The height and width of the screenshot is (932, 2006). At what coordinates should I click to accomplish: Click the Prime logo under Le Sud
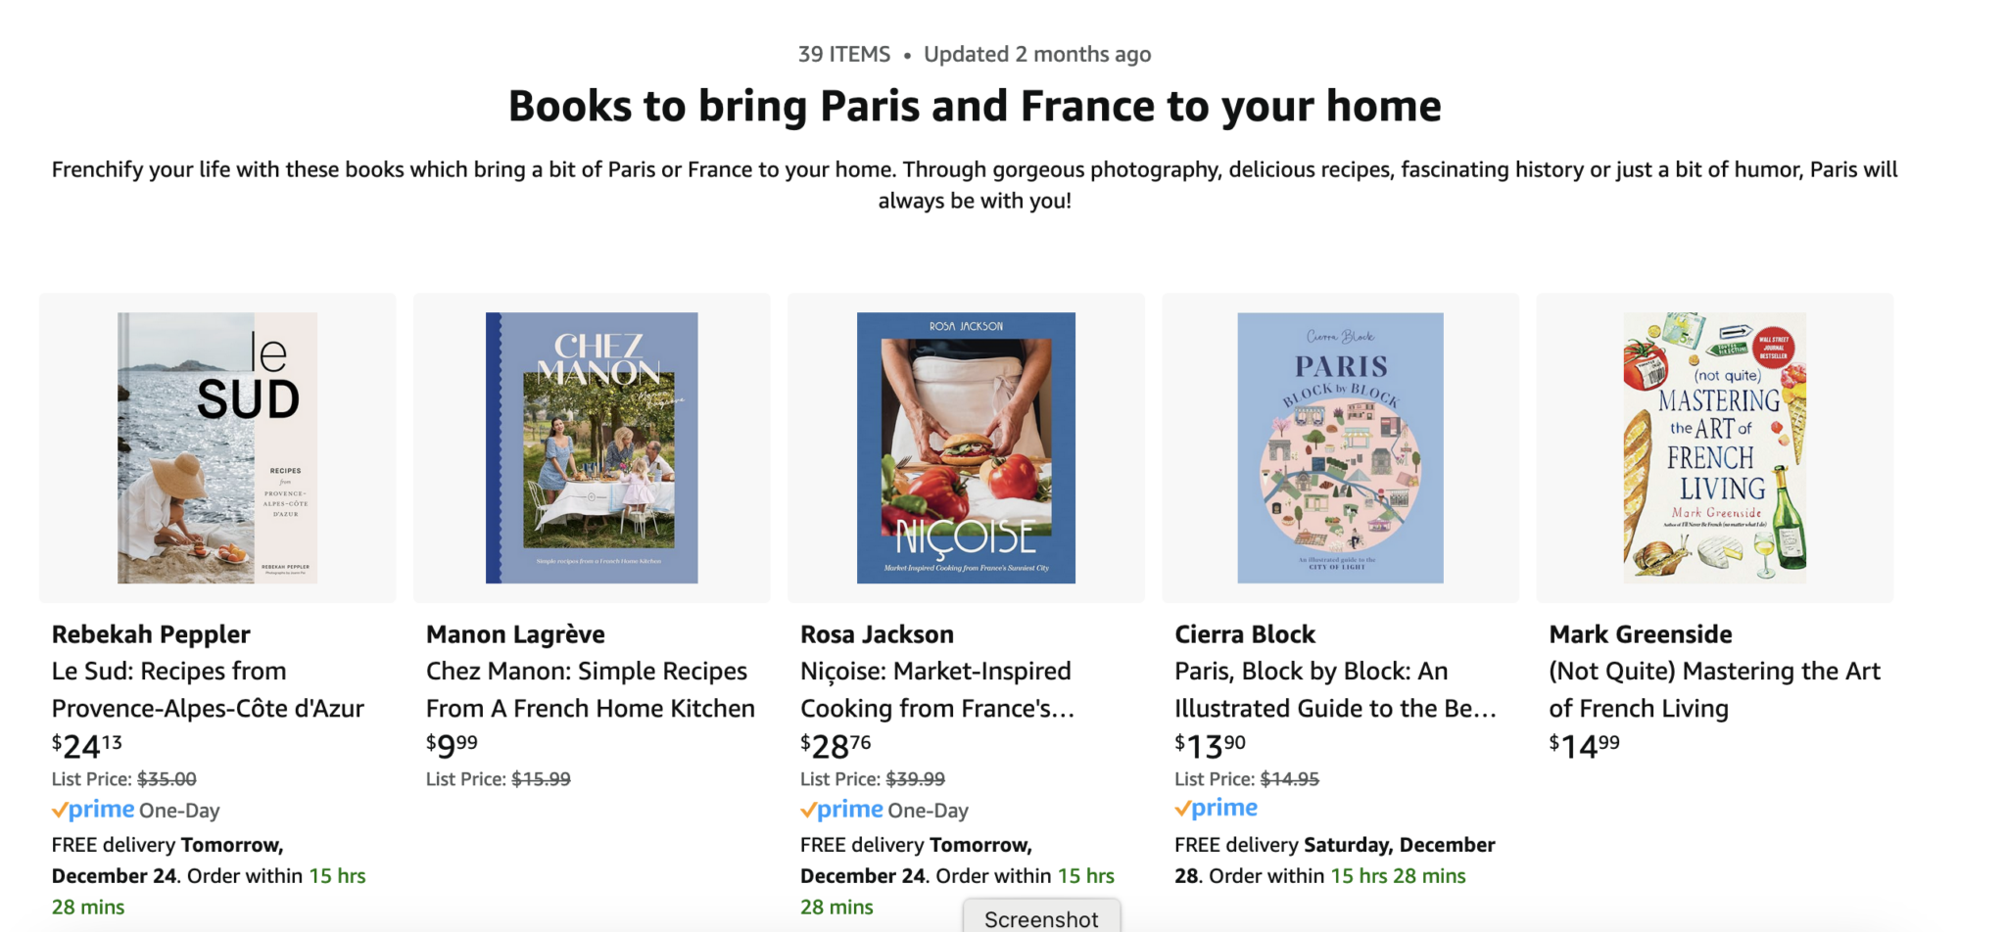[94, 810]
